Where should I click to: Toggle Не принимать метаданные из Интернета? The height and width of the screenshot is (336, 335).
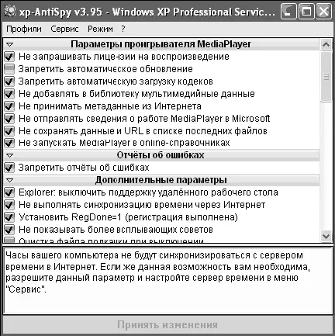pyautogui.click(x=9, y=106)
